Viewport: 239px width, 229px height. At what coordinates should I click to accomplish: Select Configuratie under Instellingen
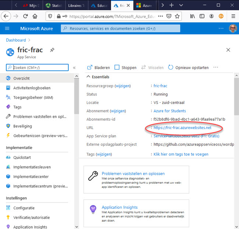click(24, 208)
